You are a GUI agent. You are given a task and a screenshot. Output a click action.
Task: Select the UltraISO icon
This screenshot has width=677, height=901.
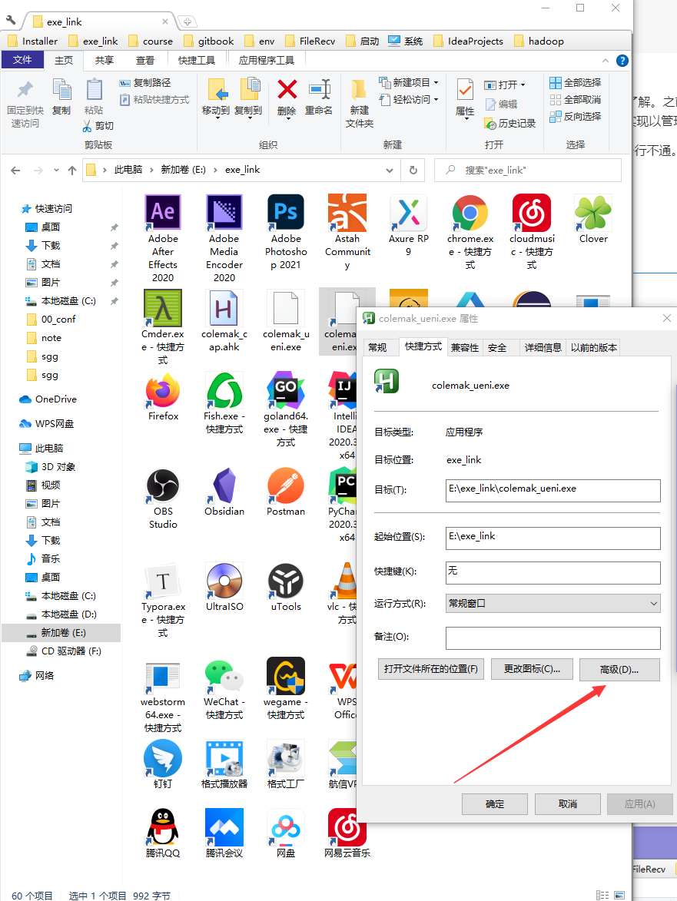(x=224, y=581)
